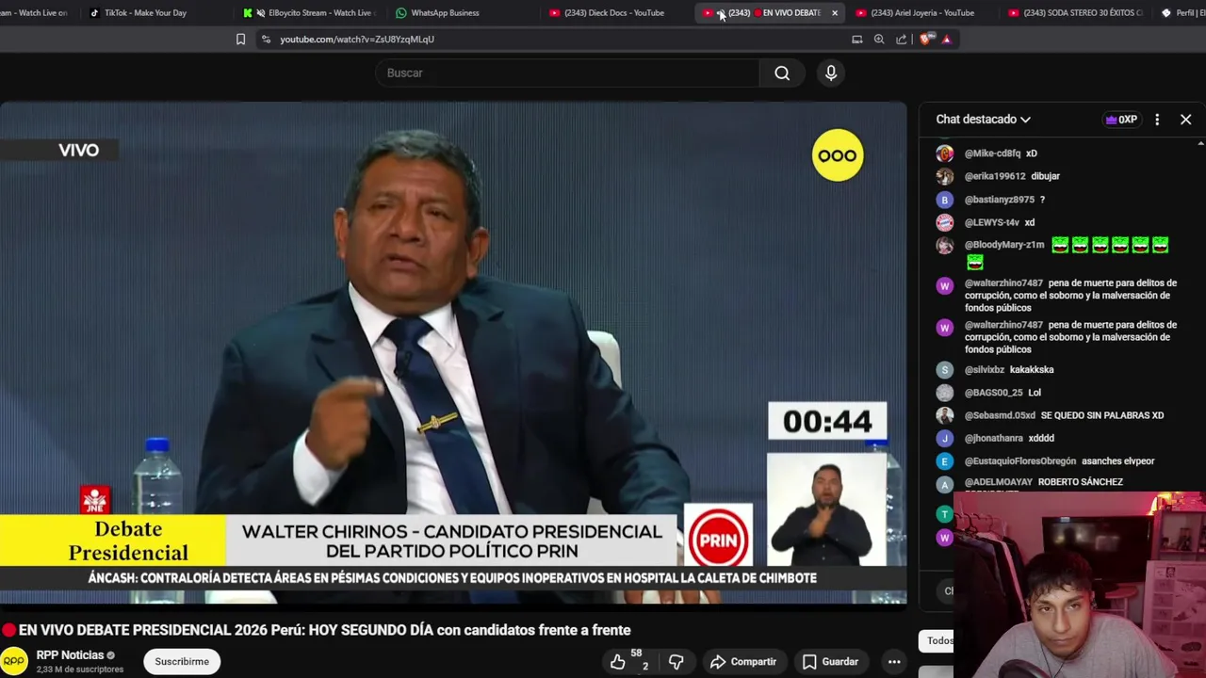Click username @walterzhino7487 in first message
1206x678 pixels.
(1003, 283)
